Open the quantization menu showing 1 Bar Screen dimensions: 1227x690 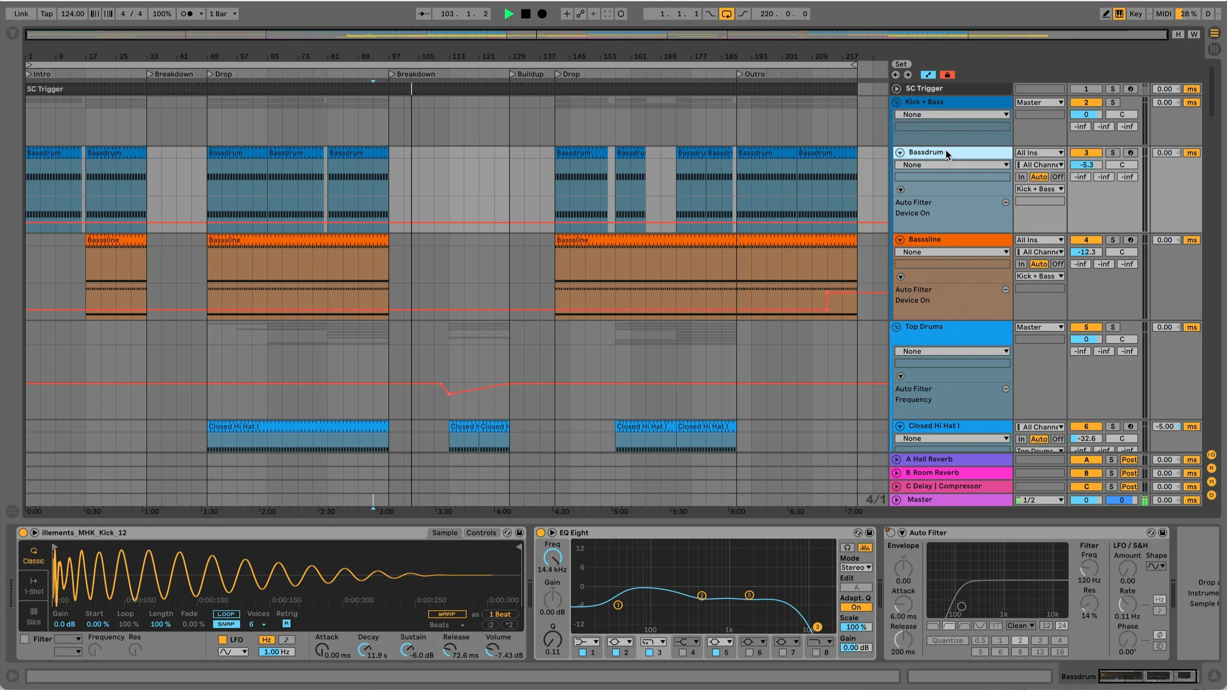point(223,14)
